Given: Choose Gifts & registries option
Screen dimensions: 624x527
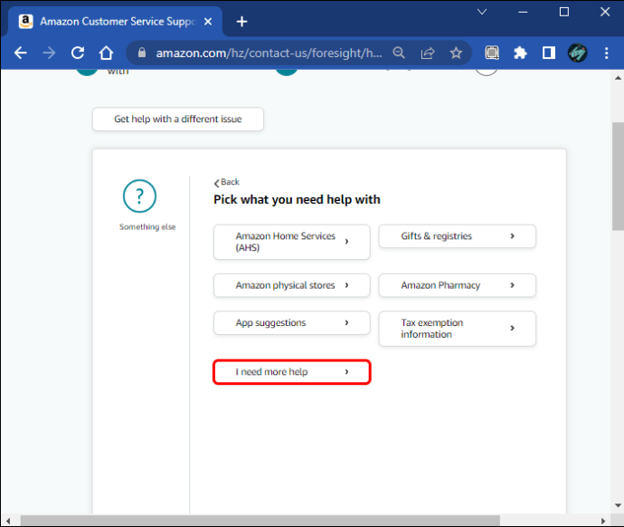Looking at the screenshot, I should [x=458, y=236].
